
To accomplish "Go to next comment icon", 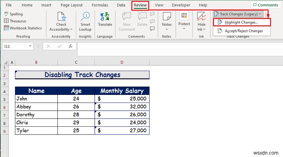I will 152,21.
